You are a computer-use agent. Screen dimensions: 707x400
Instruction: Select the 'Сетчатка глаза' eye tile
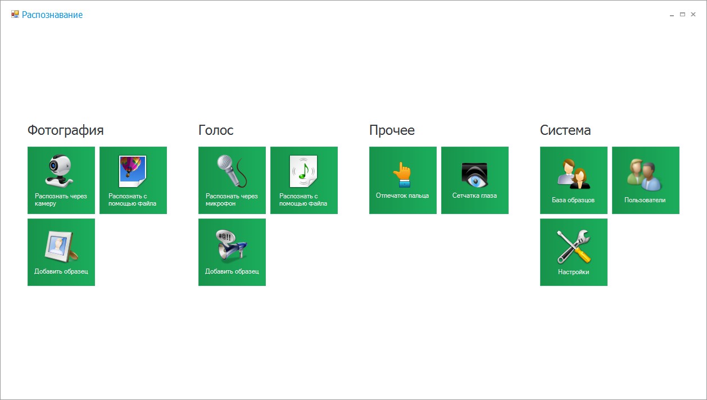tap(475, 180)
